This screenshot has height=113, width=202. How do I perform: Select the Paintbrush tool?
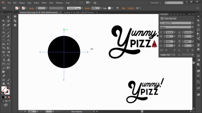click(9, 33)
